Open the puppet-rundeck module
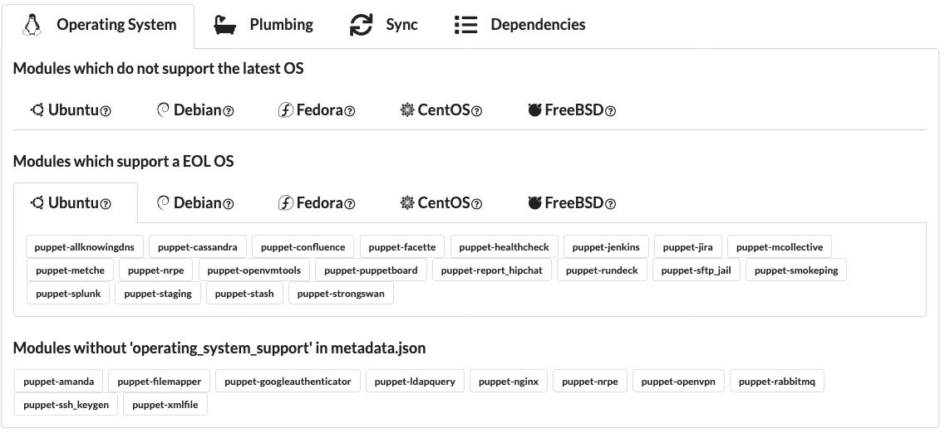 (x=602, y=270)
